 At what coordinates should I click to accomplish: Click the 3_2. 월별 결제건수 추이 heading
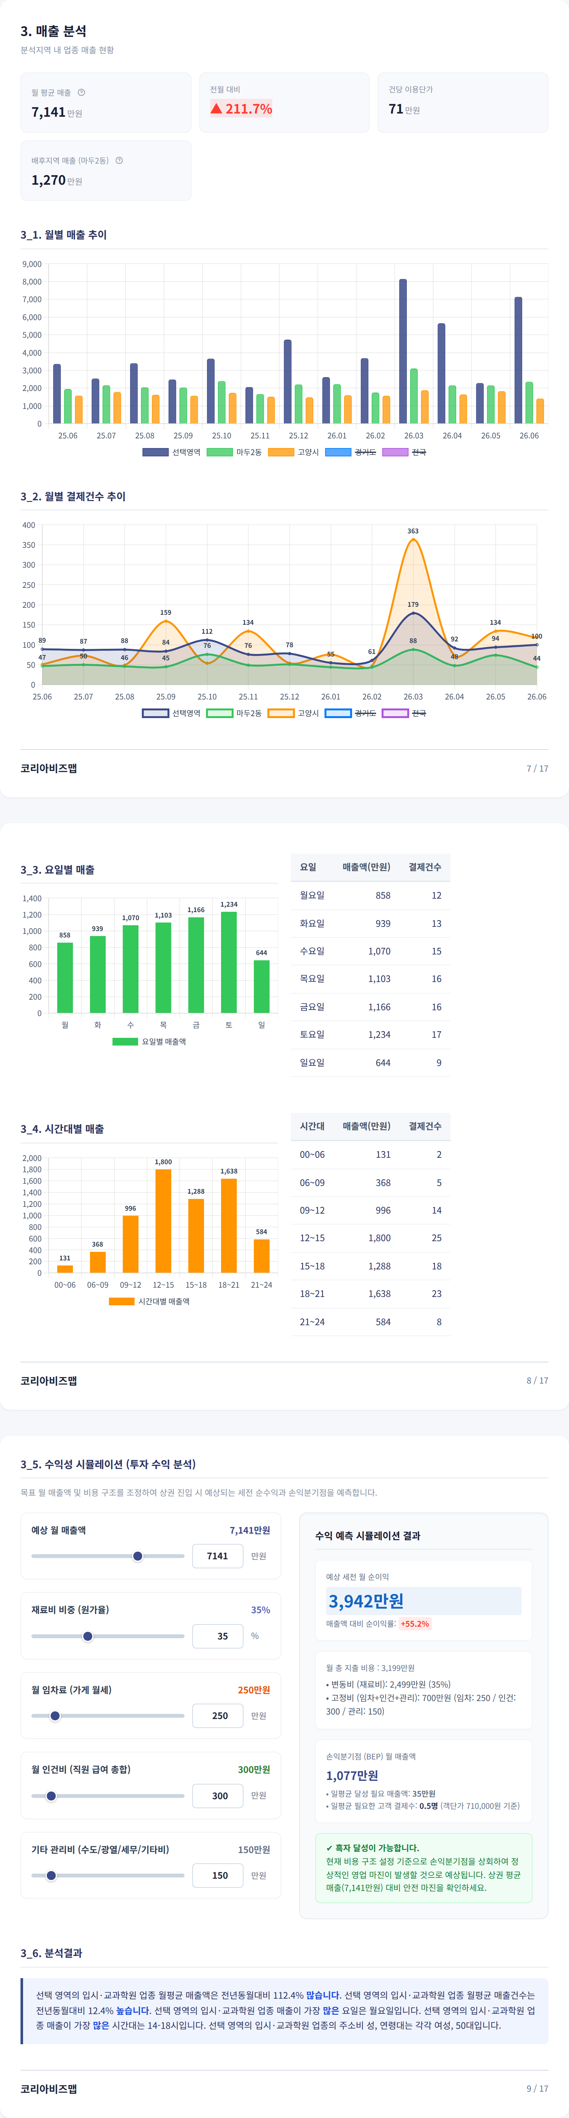[73, 496]
